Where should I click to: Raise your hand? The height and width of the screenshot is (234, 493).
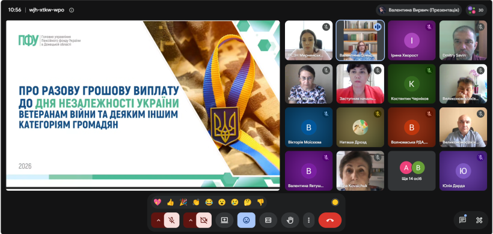click(x=290, y=220)
